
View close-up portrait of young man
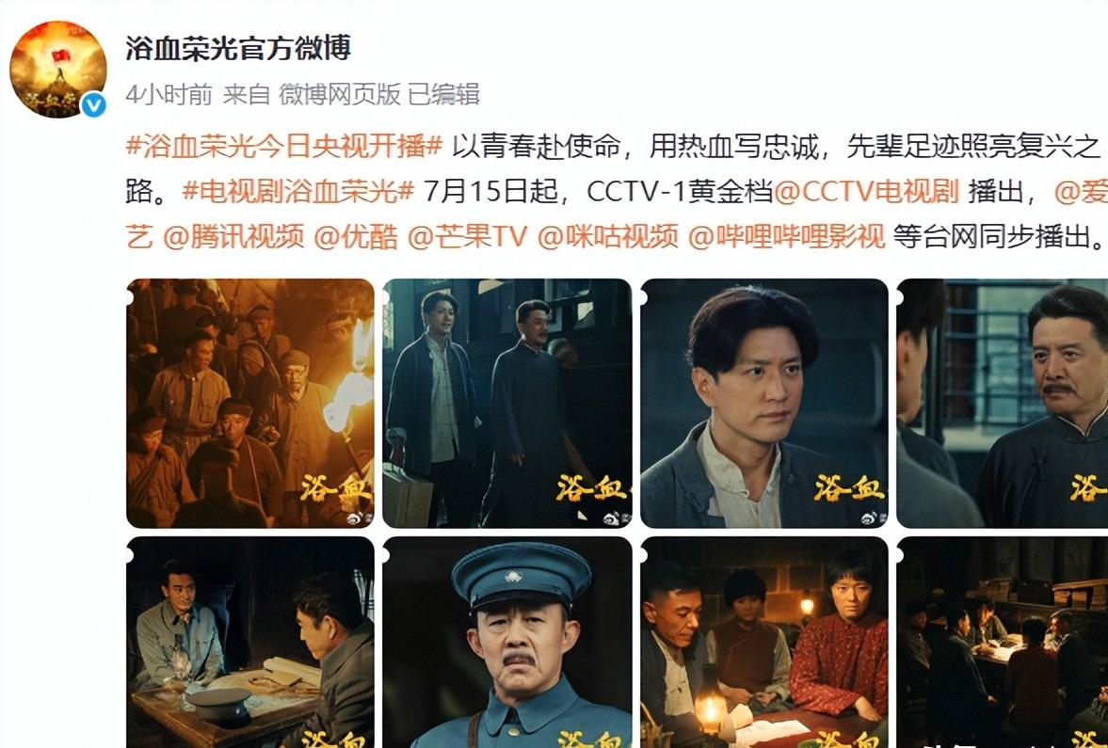click(763, 404)
